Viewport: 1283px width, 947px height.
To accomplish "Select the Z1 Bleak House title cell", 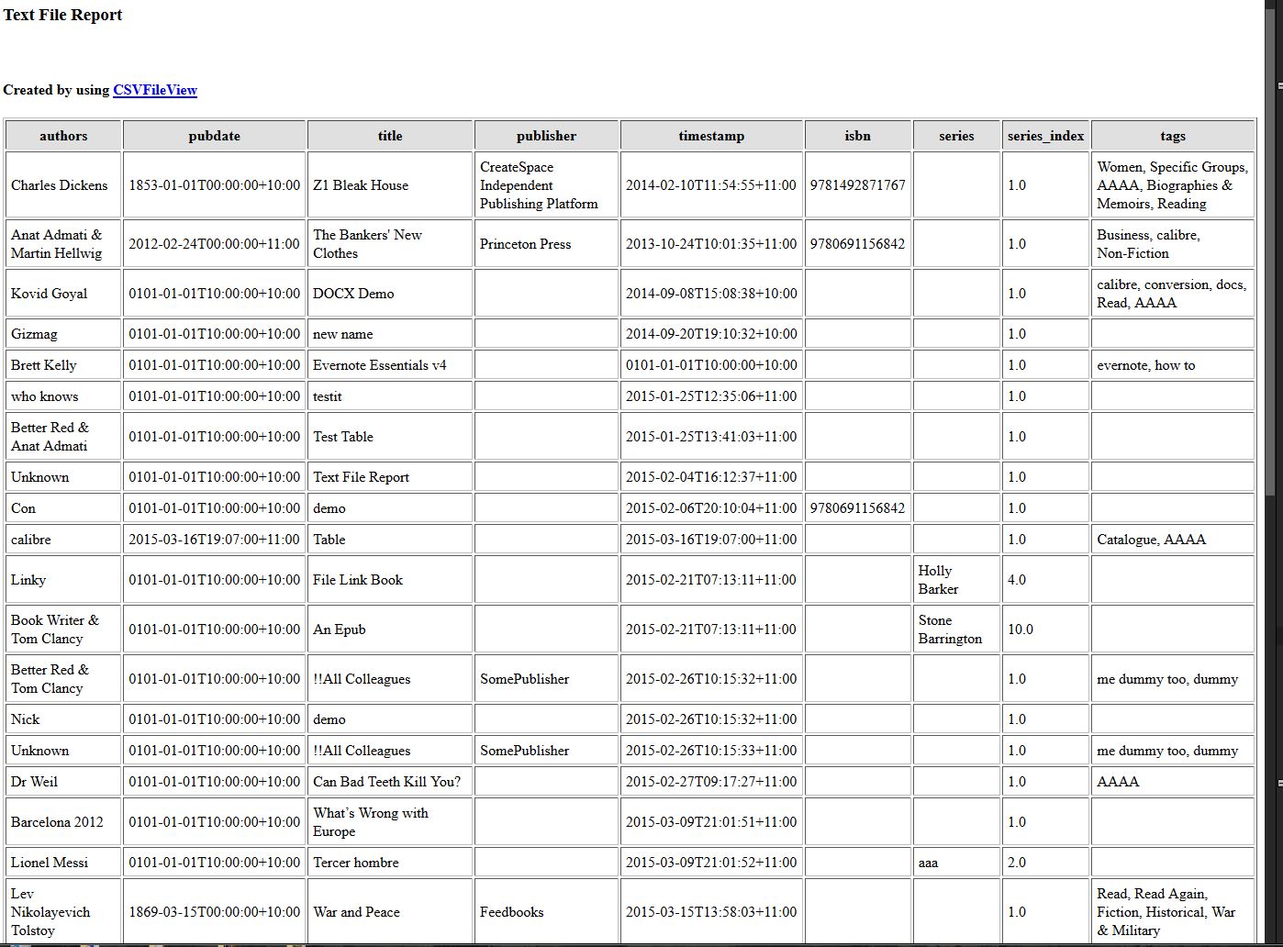I will 390,185.
